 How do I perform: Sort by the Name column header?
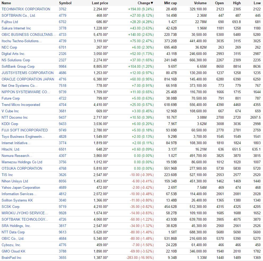click(x=6, y=3)
